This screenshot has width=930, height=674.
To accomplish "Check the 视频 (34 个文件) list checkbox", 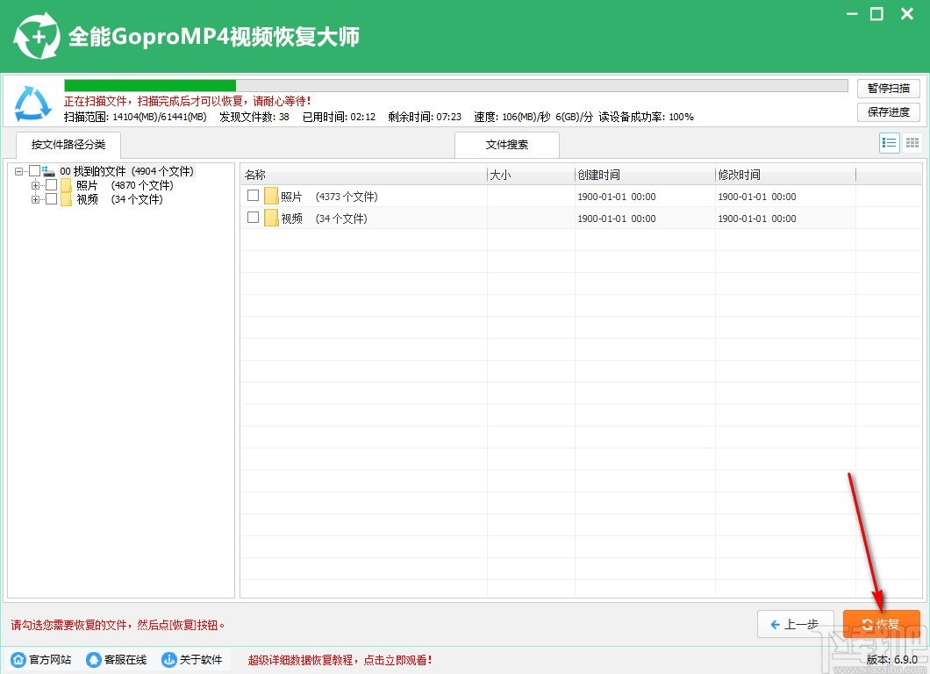I will pyautogui.click(x=254, y=217).
